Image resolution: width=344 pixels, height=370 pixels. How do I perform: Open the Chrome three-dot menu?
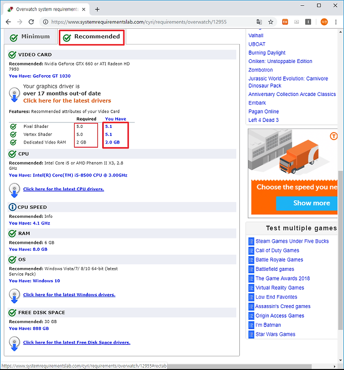(x=336, y=22)
